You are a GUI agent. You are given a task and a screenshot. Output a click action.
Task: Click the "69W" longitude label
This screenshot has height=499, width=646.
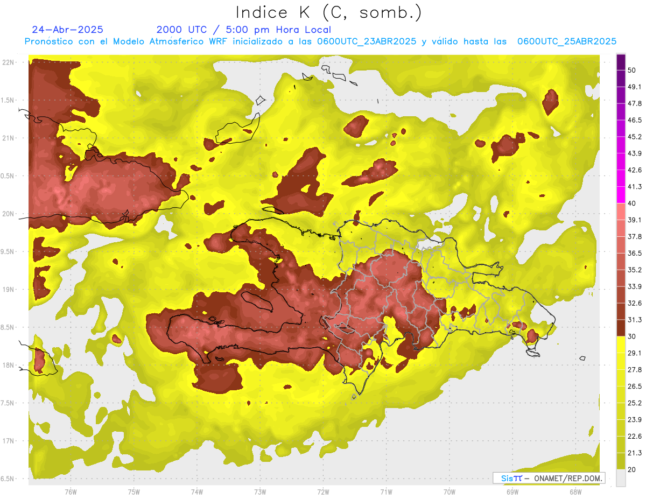click(512, 492)
